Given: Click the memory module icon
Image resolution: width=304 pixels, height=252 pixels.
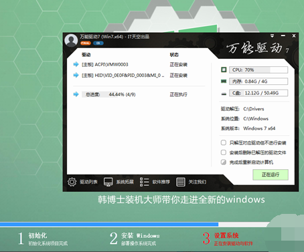Looking at the screenshot, I should click(224, 82).
